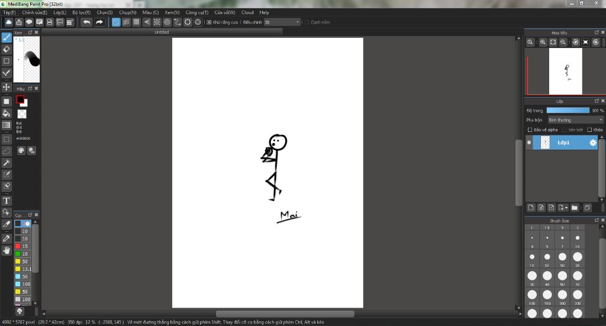Adjust the Độ trong opacity slider
The width and height of the screenshot is (606, 326).
(x=568, y=111)
